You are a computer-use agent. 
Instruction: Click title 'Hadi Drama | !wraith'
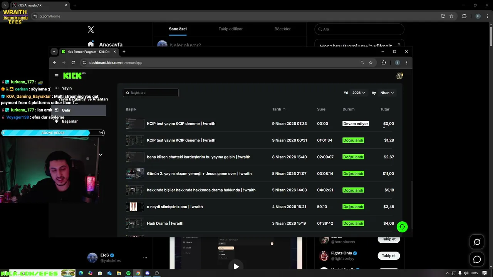165,224
